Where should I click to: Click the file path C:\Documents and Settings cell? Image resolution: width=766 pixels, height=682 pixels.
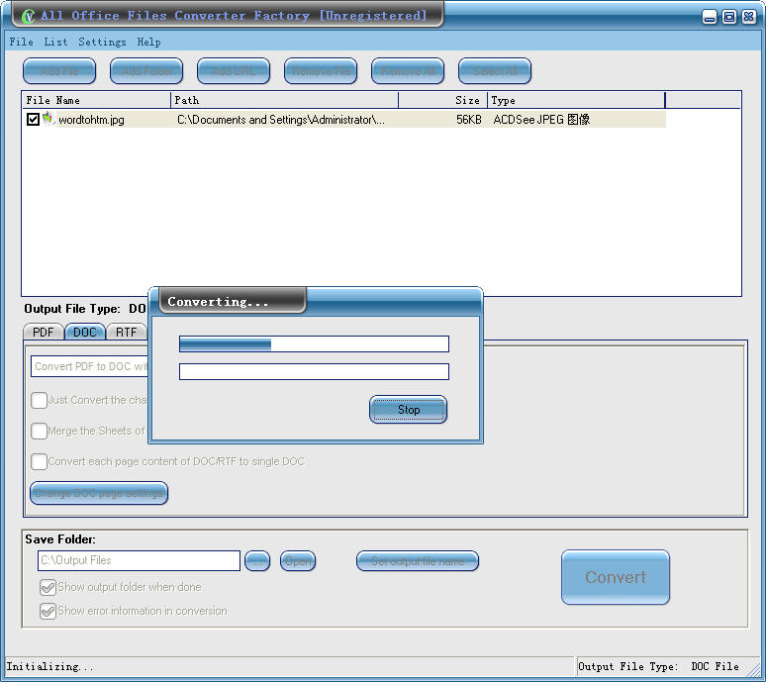point(281,120)
